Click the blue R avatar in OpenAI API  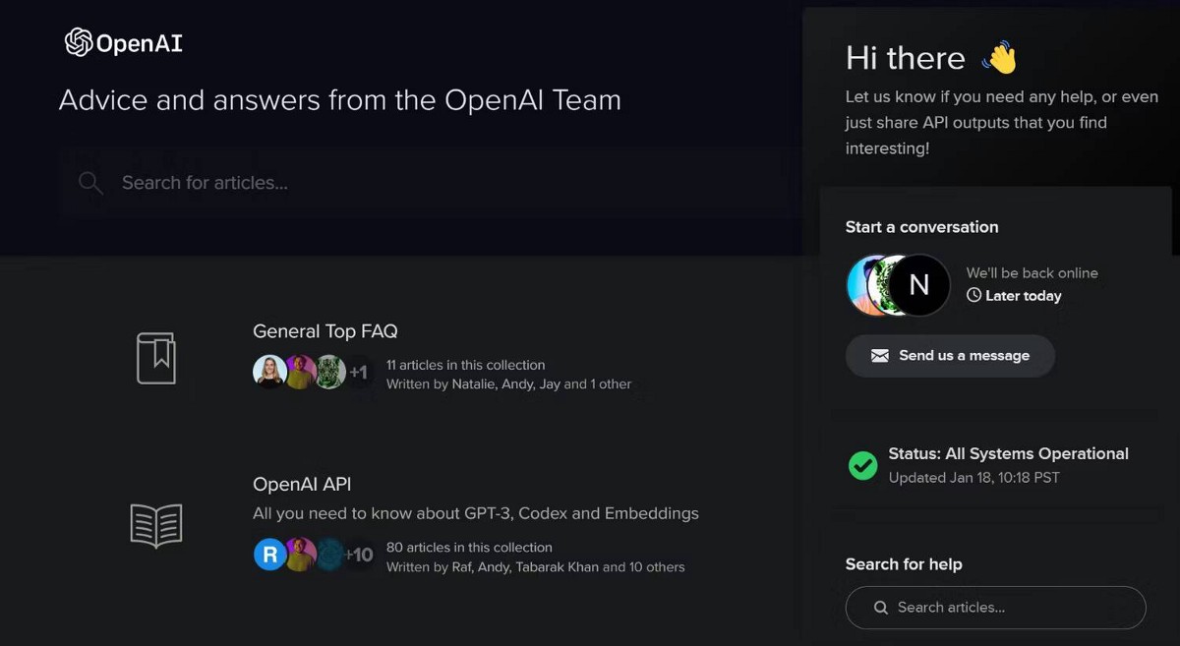pyautogui.click(x=270, y=555)
